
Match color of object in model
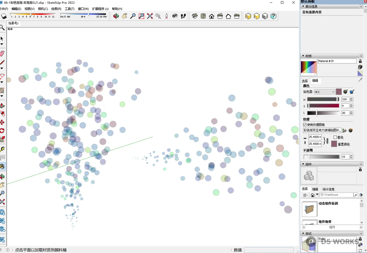pos(345,92)
